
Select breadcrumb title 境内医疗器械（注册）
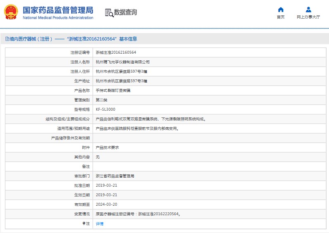point(31,39)
